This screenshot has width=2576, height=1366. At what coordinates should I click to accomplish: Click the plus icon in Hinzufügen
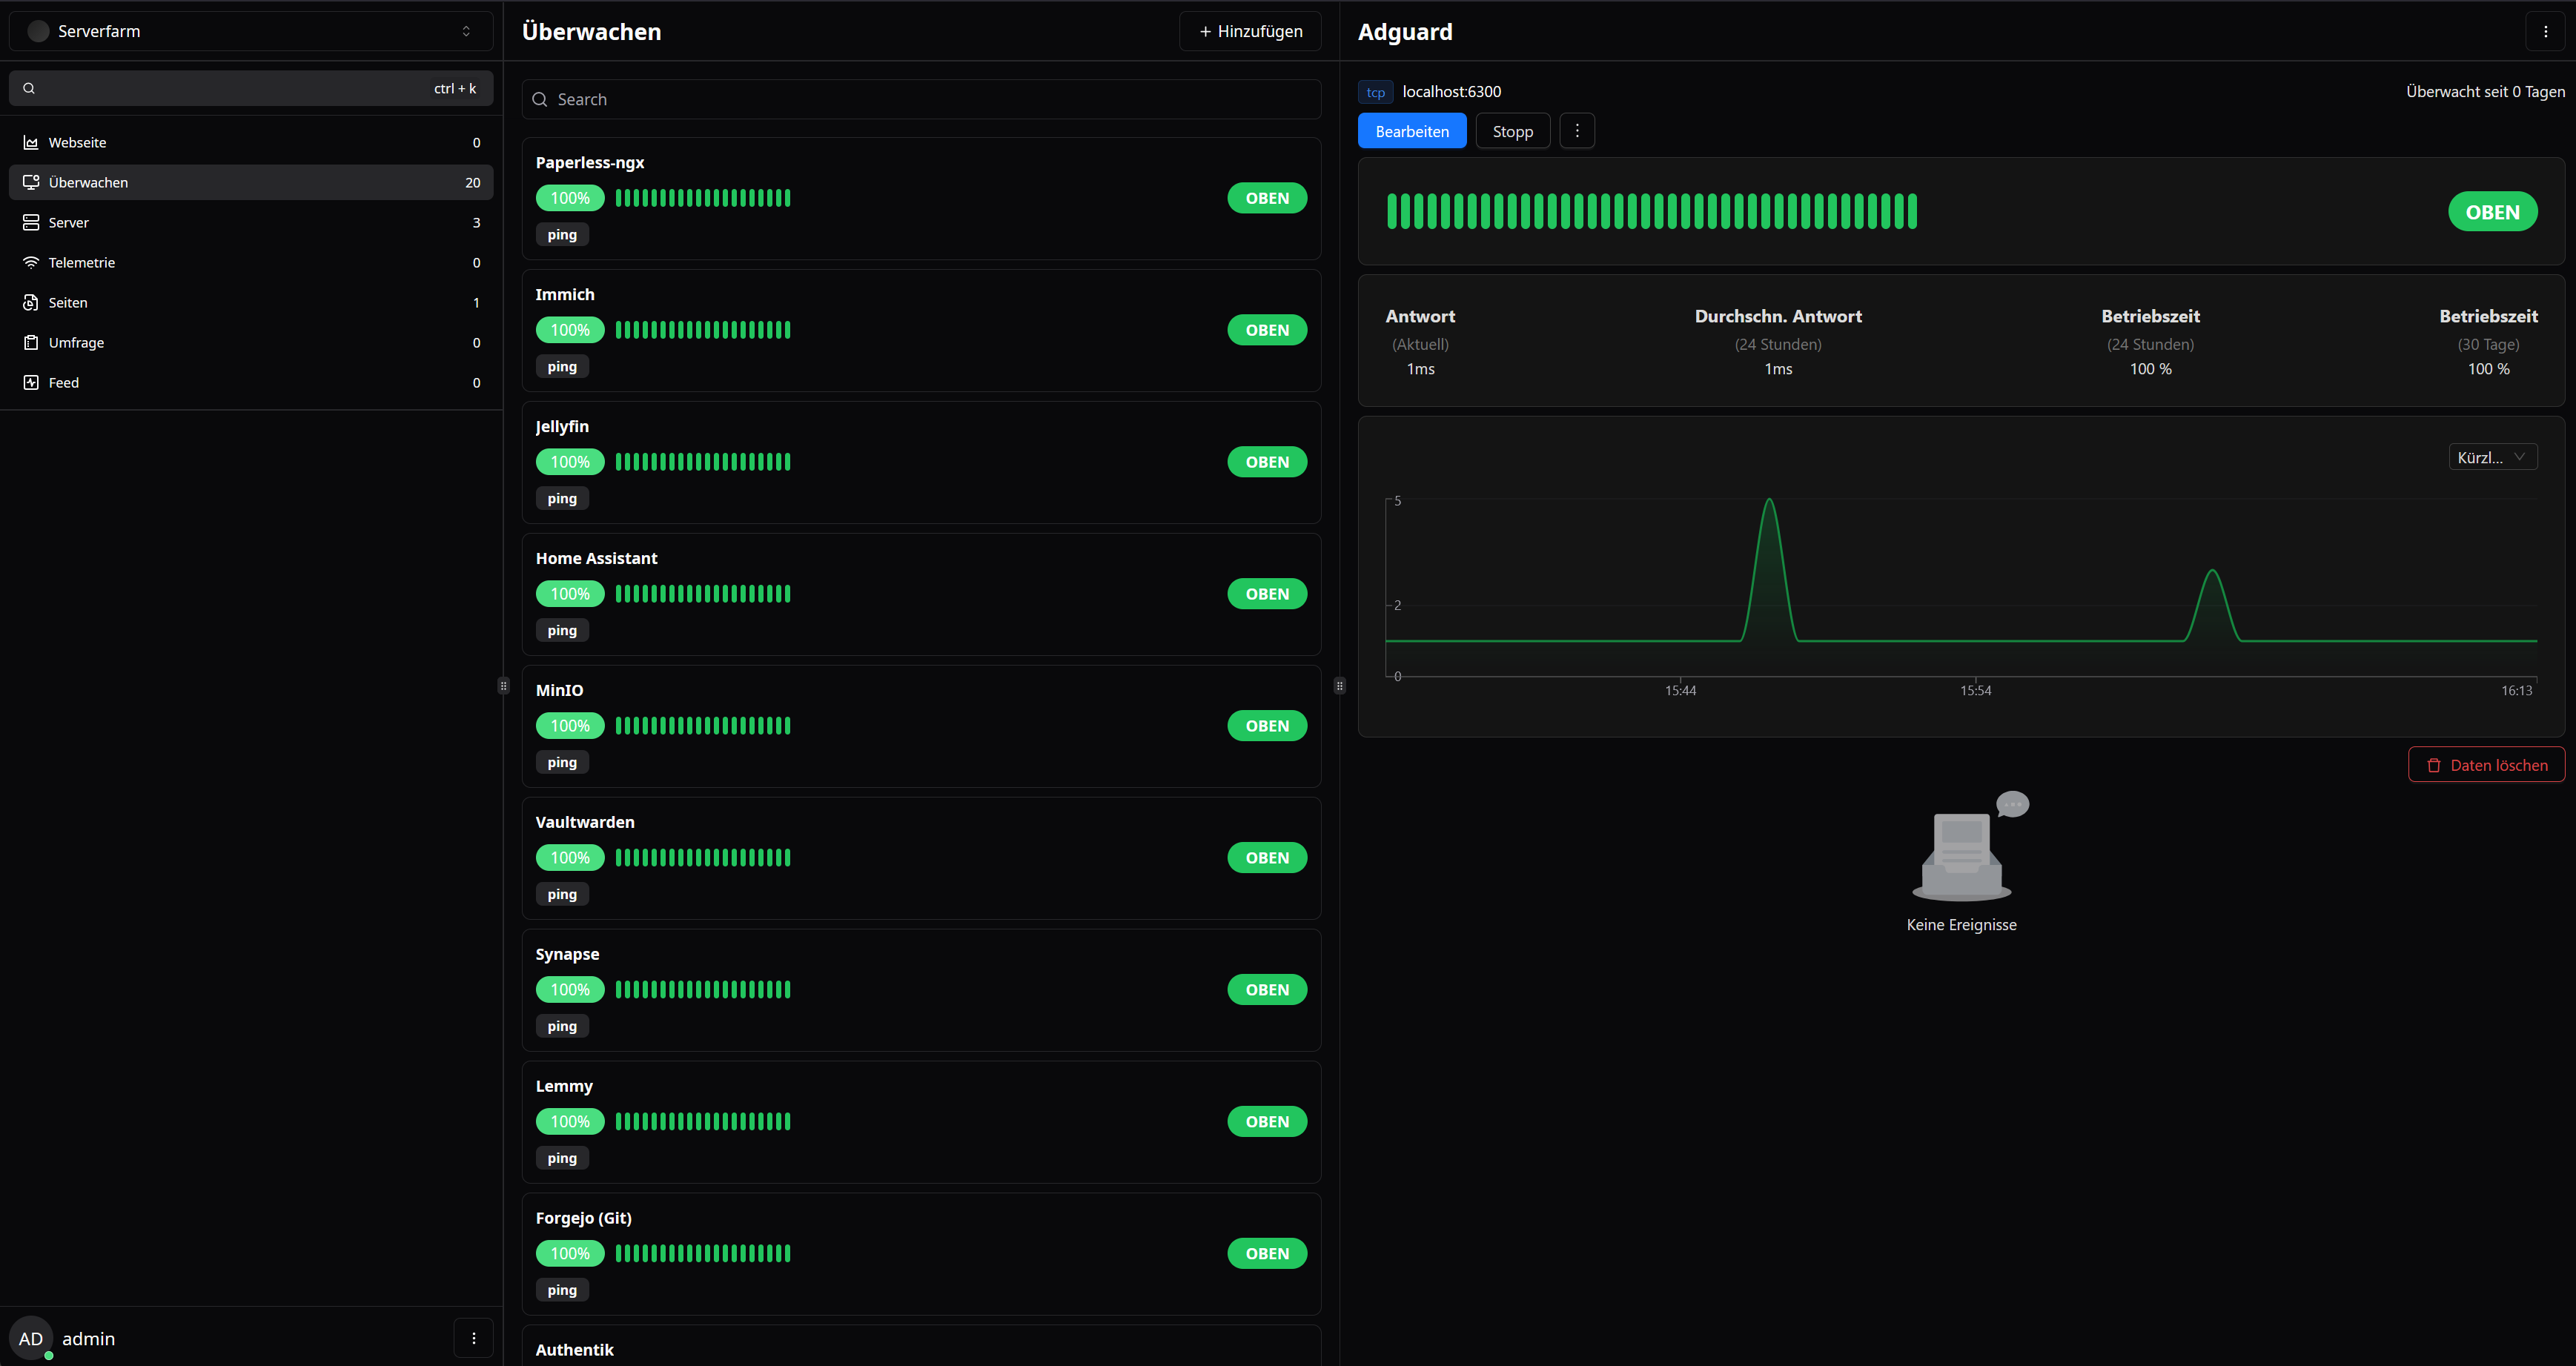(1205, 31)
